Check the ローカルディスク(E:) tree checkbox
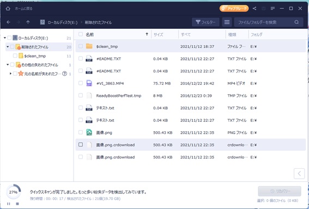Image resolution: width=309 pixels, height=209 pixels. click(9, 38)
